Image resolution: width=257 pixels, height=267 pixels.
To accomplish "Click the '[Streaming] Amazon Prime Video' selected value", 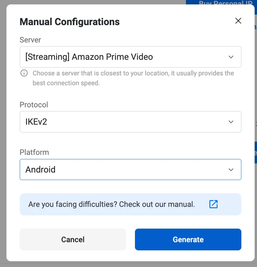I will [x=89, y=57].
